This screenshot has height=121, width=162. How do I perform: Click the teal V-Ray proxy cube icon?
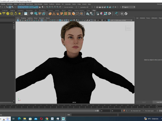pyautogui.click(x=36, y=14)
